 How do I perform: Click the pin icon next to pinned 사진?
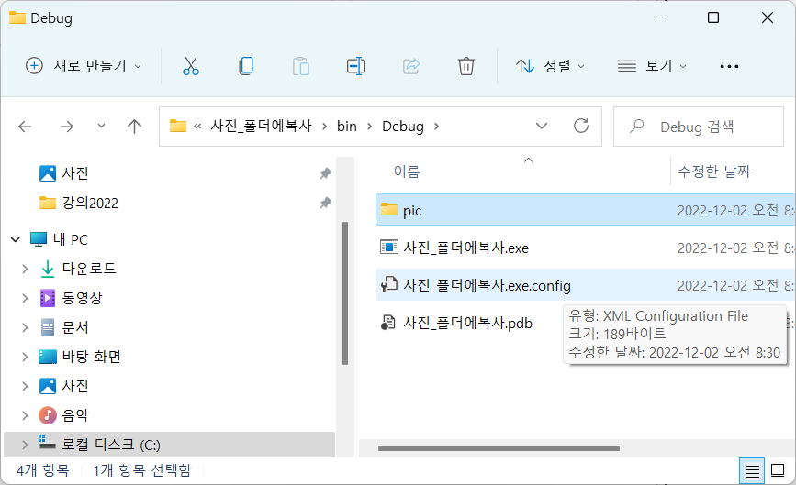tap(325, 174)
